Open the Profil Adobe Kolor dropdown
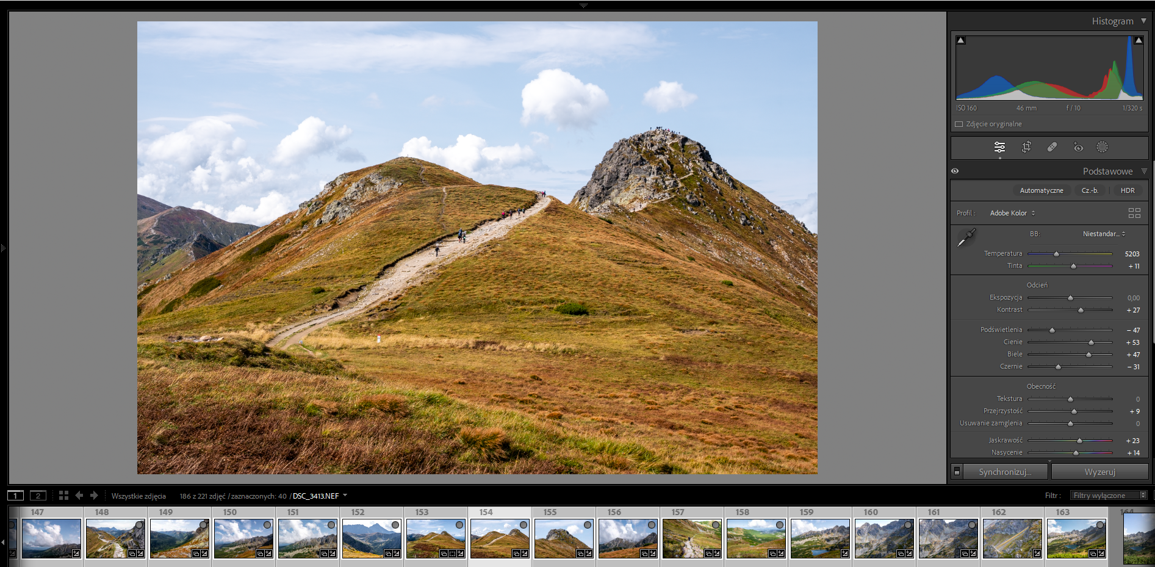 (1012, 213)
